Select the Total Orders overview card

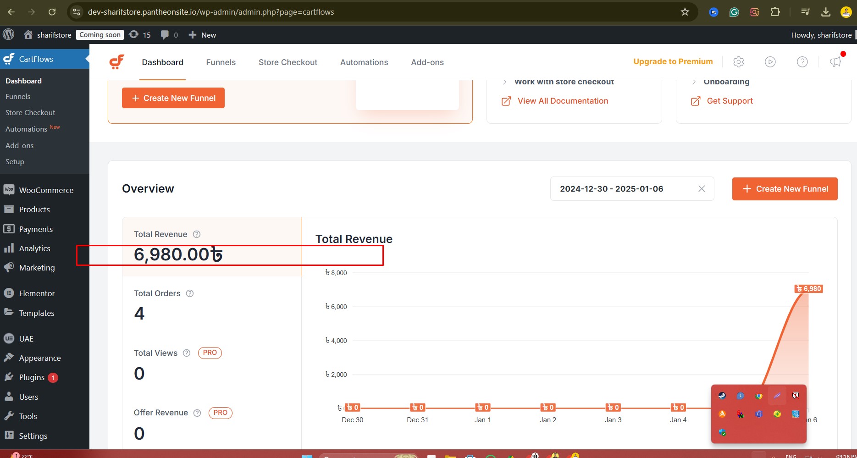point(212,306)
